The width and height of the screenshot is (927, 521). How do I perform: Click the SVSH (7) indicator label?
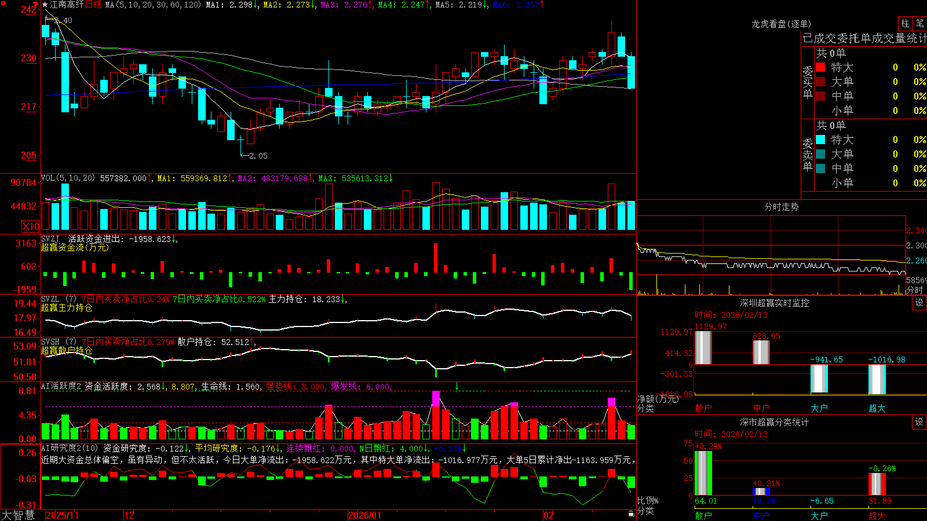coord(59,342)
